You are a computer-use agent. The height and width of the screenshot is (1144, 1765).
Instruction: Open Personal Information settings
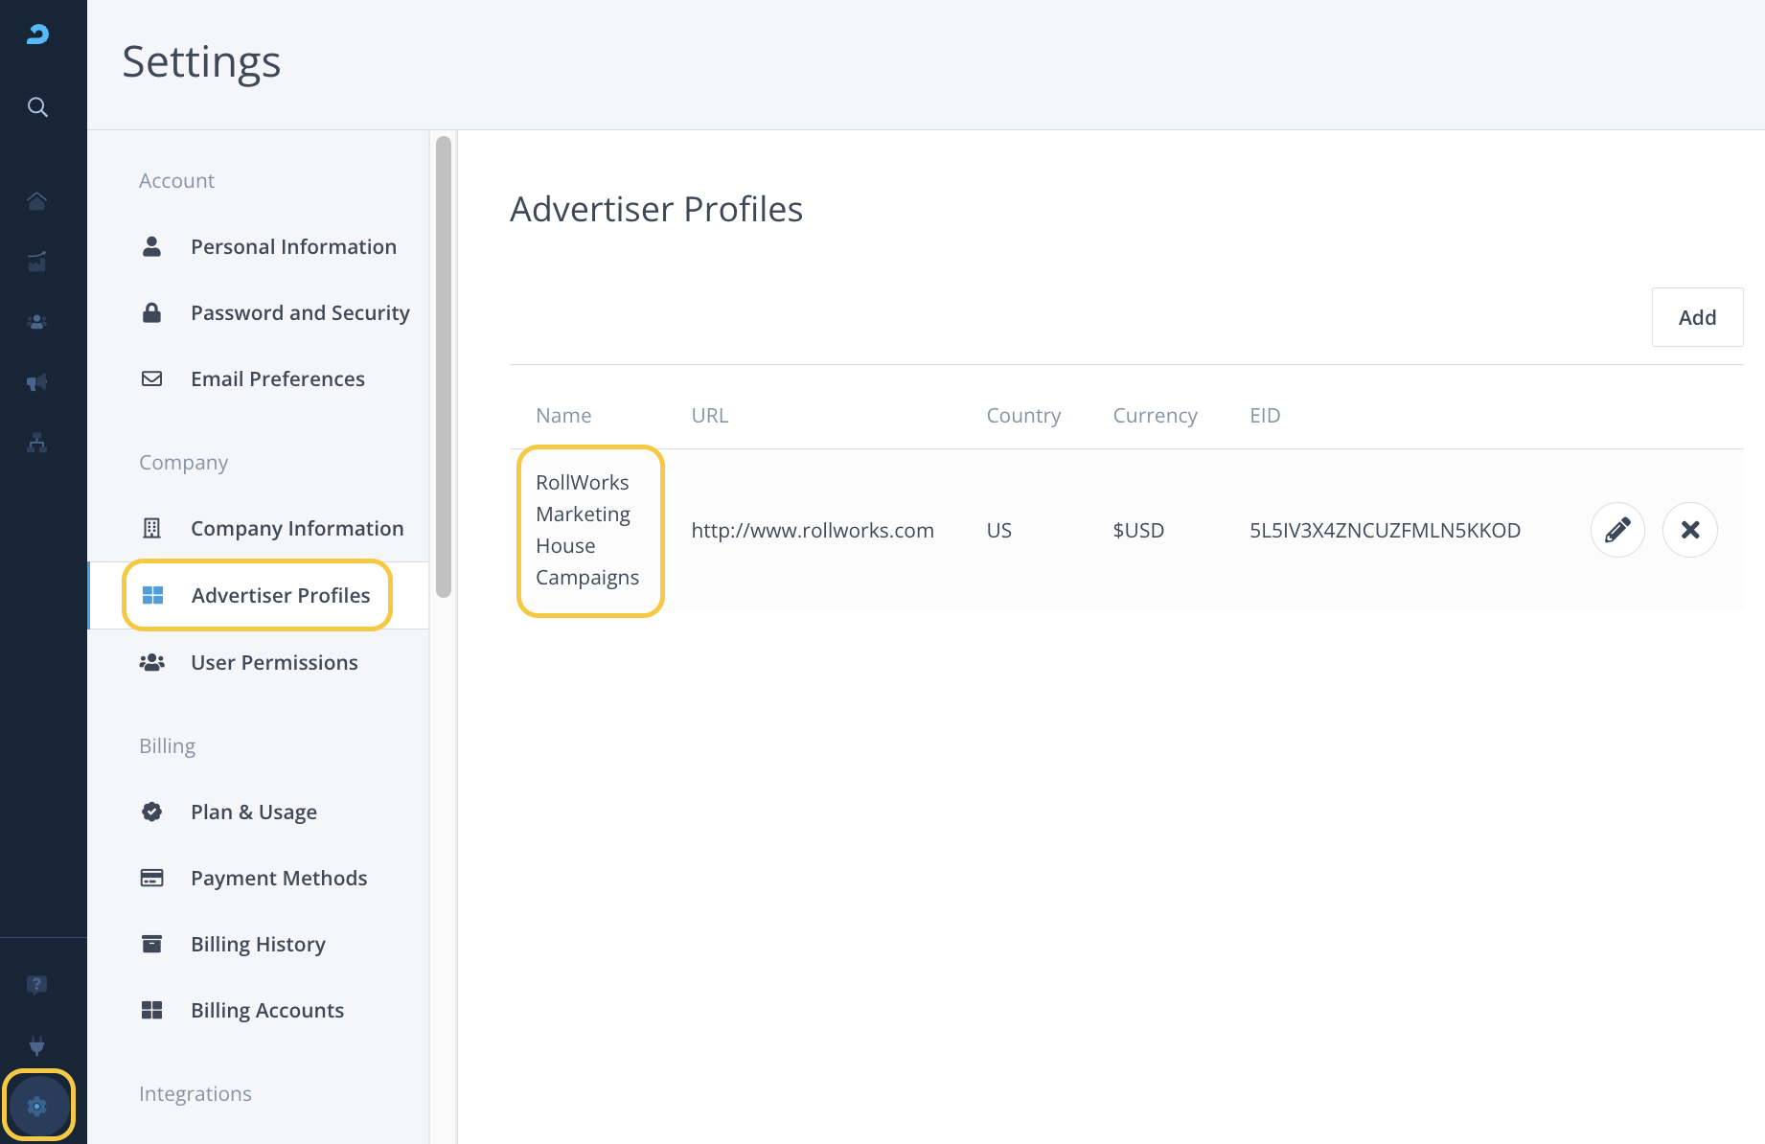point(292,247)
